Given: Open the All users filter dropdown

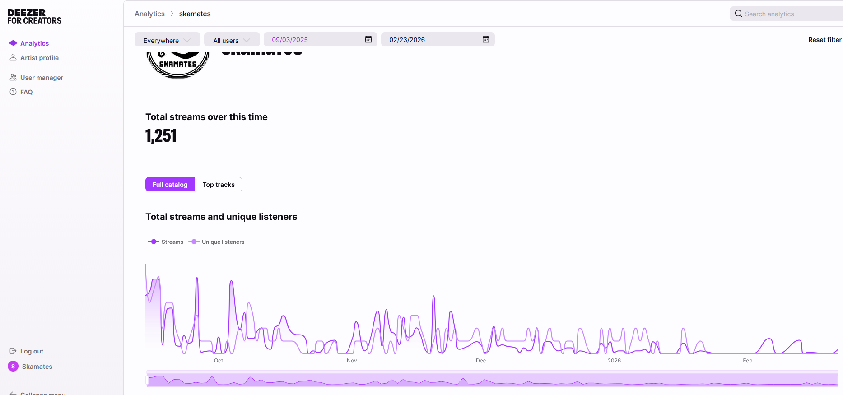Looking at the screenshot, I should tap(232, 40).
